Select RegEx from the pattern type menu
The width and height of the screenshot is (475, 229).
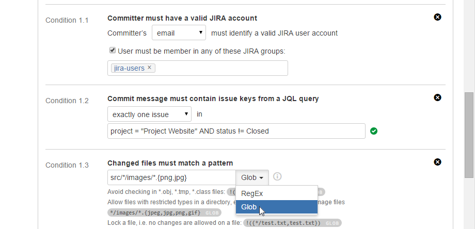277,193
